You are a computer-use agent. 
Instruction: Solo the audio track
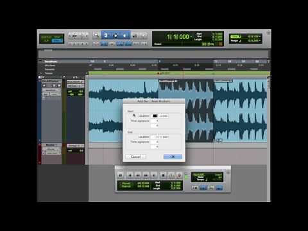[55, 86]
